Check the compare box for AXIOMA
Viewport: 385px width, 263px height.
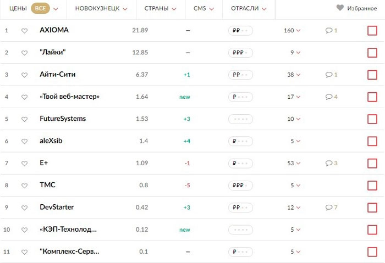tap(372, 31)
